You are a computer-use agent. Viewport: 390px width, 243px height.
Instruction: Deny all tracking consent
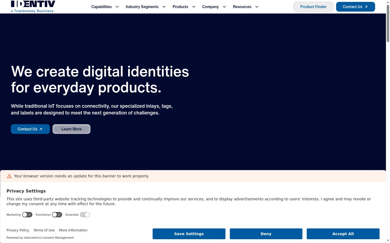coord(266,234)
